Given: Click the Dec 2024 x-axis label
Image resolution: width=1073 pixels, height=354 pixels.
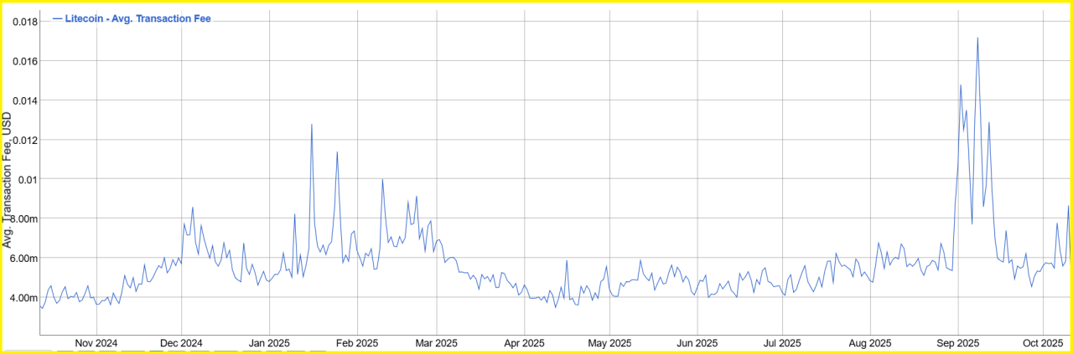Looking at the screenshot, I should [181, 343].
